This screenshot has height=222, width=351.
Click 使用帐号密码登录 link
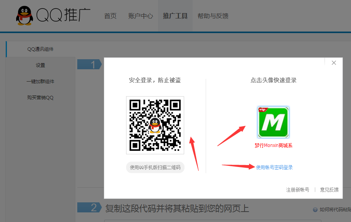[274, 167]
